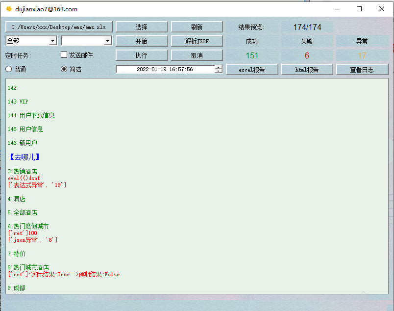Click the blue 【去哪儿】 section heading
Screen dimensions: 394x311
click(25, 157)
